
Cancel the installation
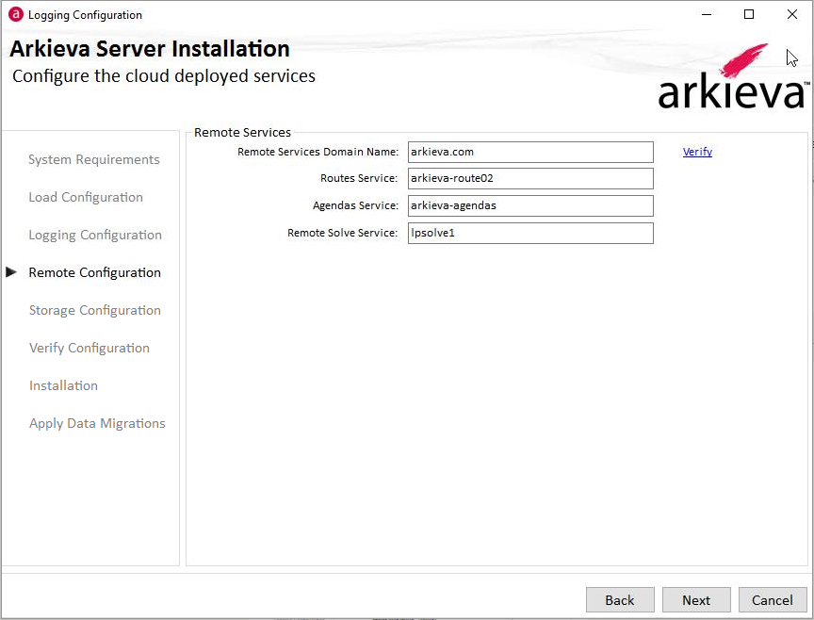pyautogui.click(x=773, y=600)
